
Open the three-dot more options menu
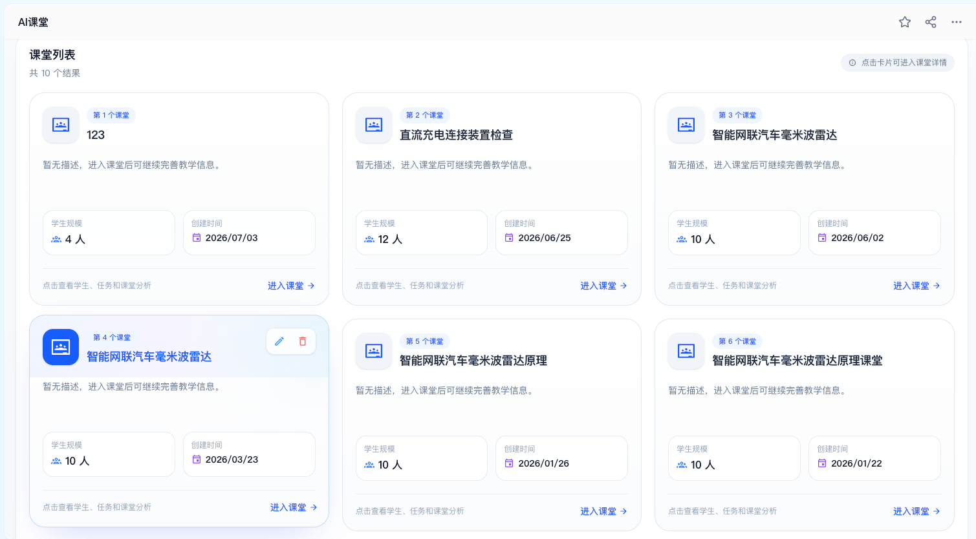pyautogui.click(x=957, y=22)
